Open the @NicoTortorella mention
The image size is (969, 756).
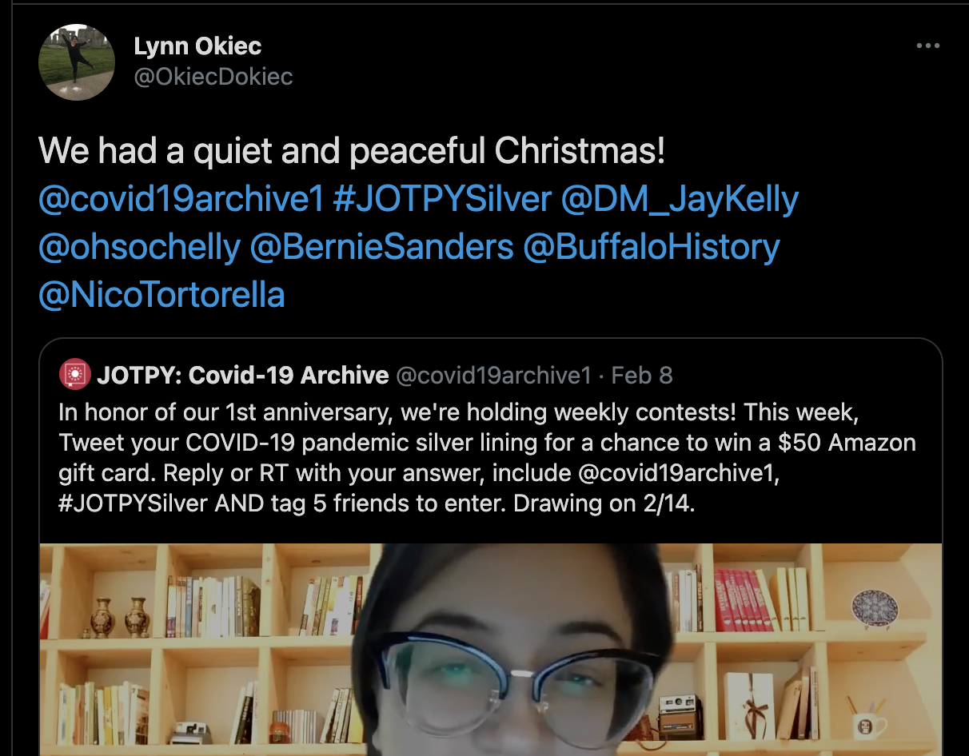click(x=161, y=296)
